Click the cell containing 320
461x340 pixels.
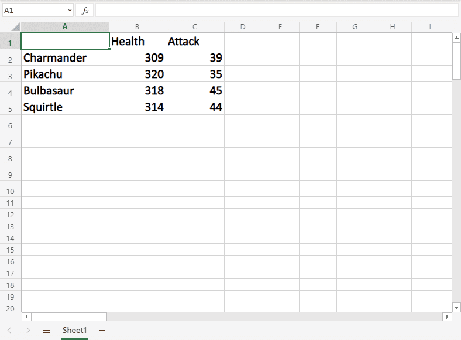[137, 74]
